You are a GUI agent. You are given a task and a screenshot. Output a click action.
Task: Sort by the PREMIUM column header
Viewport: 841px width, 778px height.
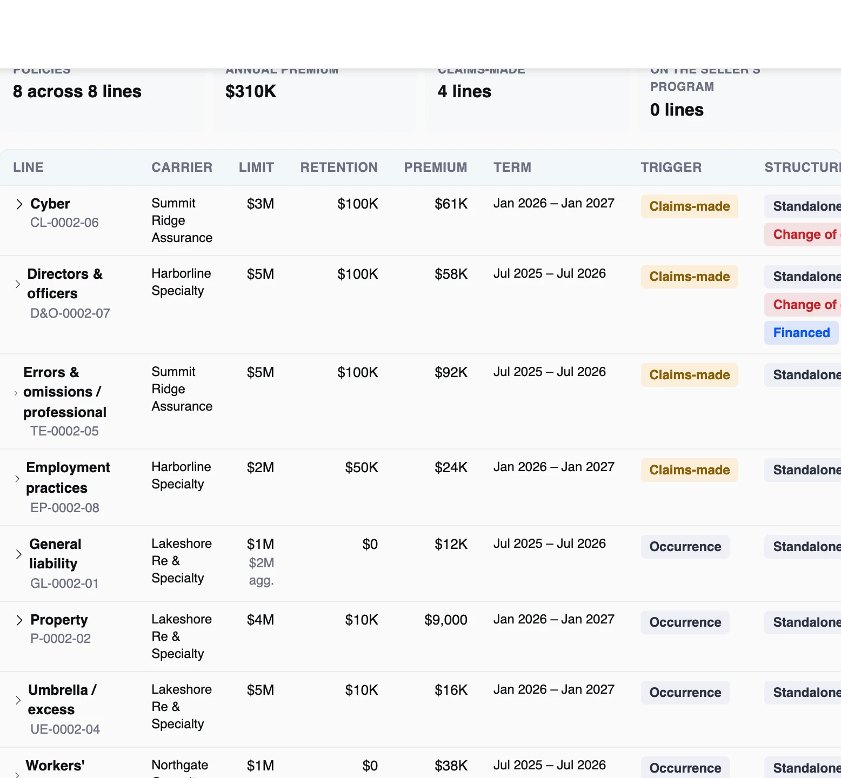coord(436,167)
